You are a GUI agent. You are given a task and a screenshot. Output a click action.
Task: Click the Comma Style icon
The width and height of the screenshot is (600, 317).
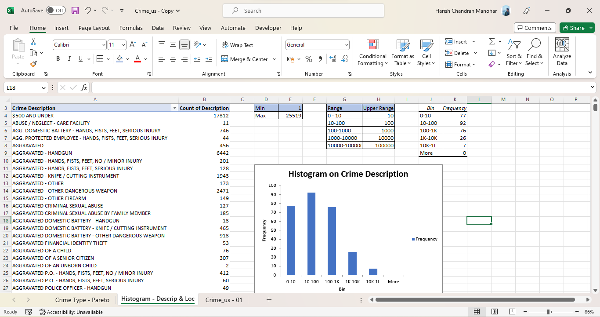point(320,59)
